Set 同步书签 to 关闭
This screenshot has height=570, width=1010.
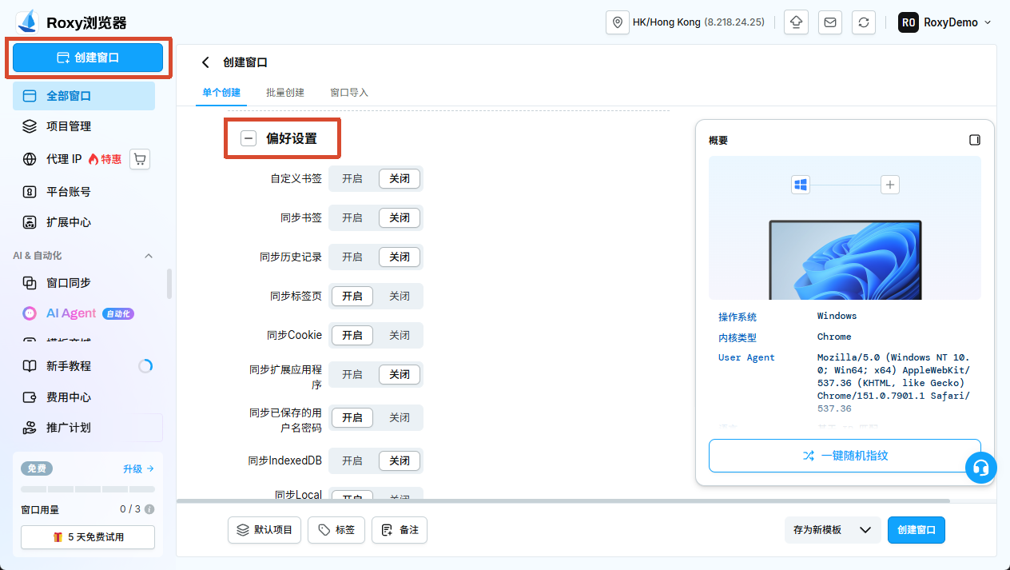pyautogui.click(x=400, y=217)
